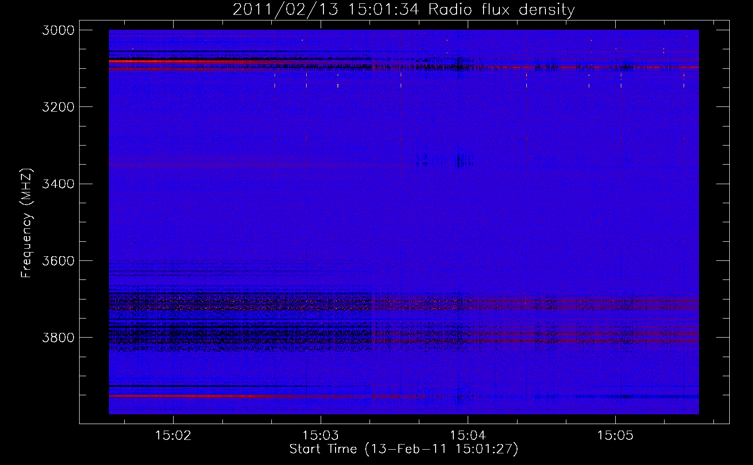This screenshot has width=753, height=465.
Task: Click the 3600 frequency tick label
Action: tap(58, 261)
